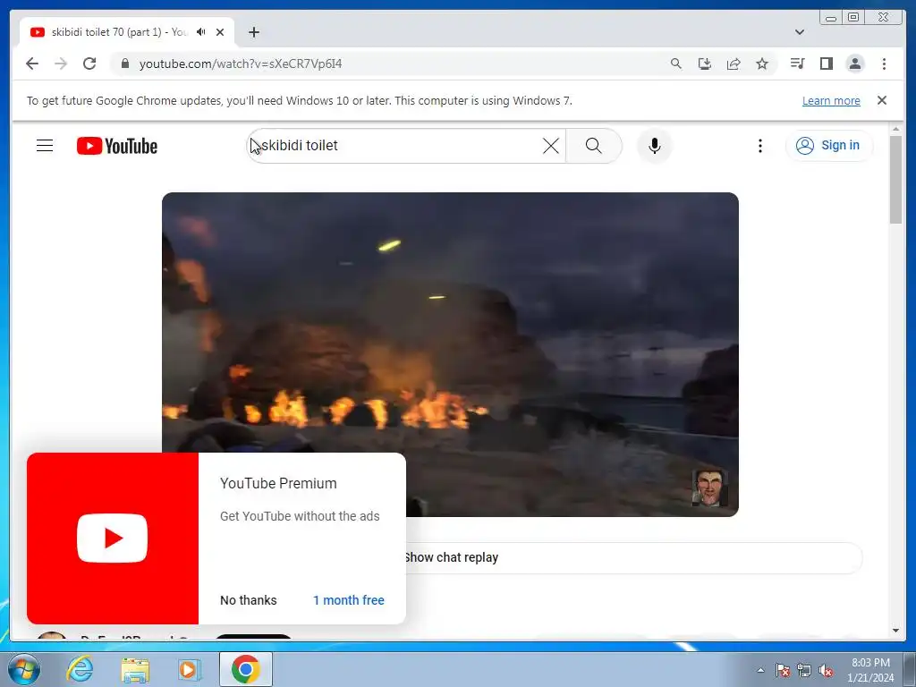Open Windows Media Player from taskbar
The image size is (916, 687).
(x=190, y=670)
